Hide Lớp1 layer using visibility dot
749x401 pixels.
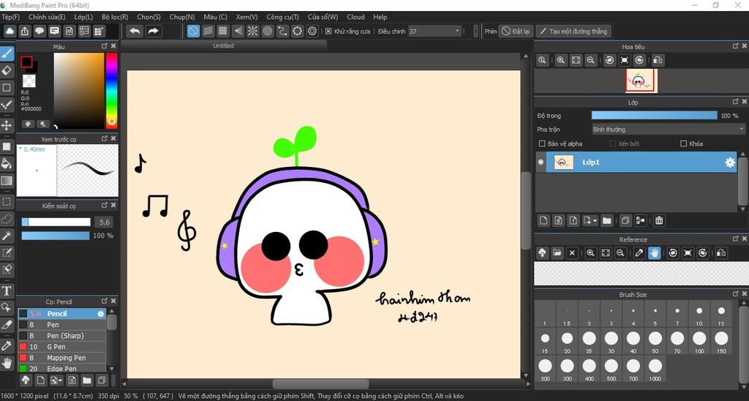point(541,162)
